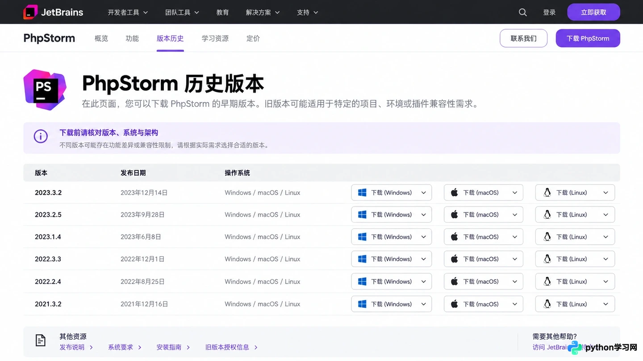Click Apple logo icon in 2022.2.4 row

pos(455,281)
